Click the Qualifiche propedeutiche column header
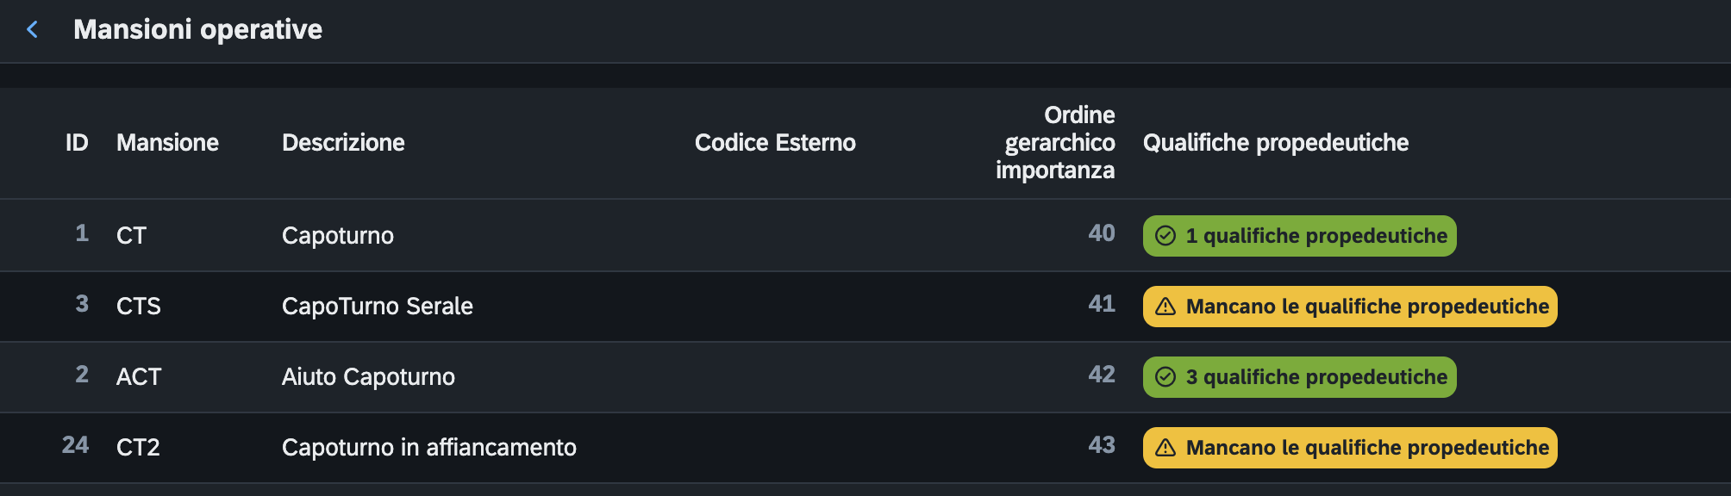 (1276, 143)
